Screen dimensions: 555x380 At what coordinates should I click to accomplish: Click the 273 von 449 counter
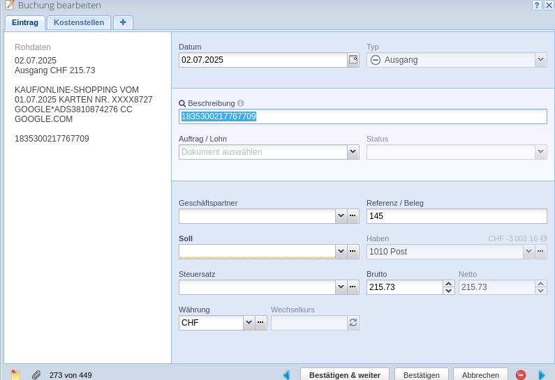click(x=71, y=375)
